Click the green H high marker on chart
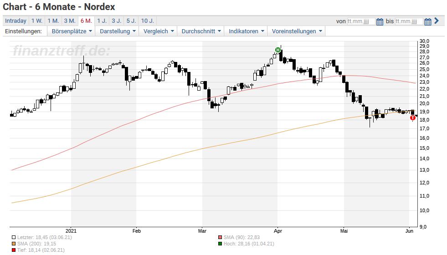 [277, 50]
